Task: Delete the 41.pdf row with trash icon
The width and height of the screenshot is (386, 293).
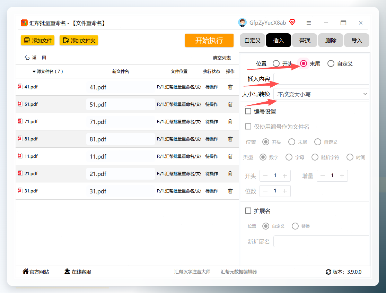Action: click(x=230, y=87)
